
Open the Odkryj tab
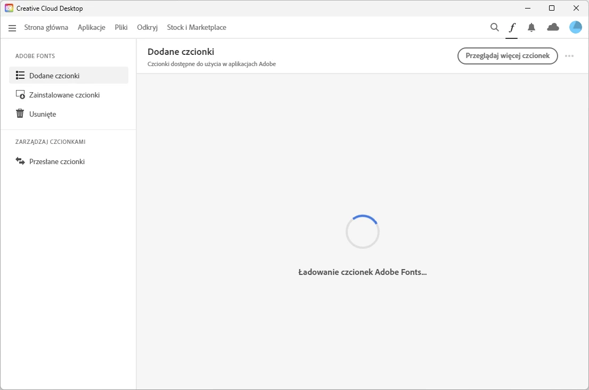point(147,27)
